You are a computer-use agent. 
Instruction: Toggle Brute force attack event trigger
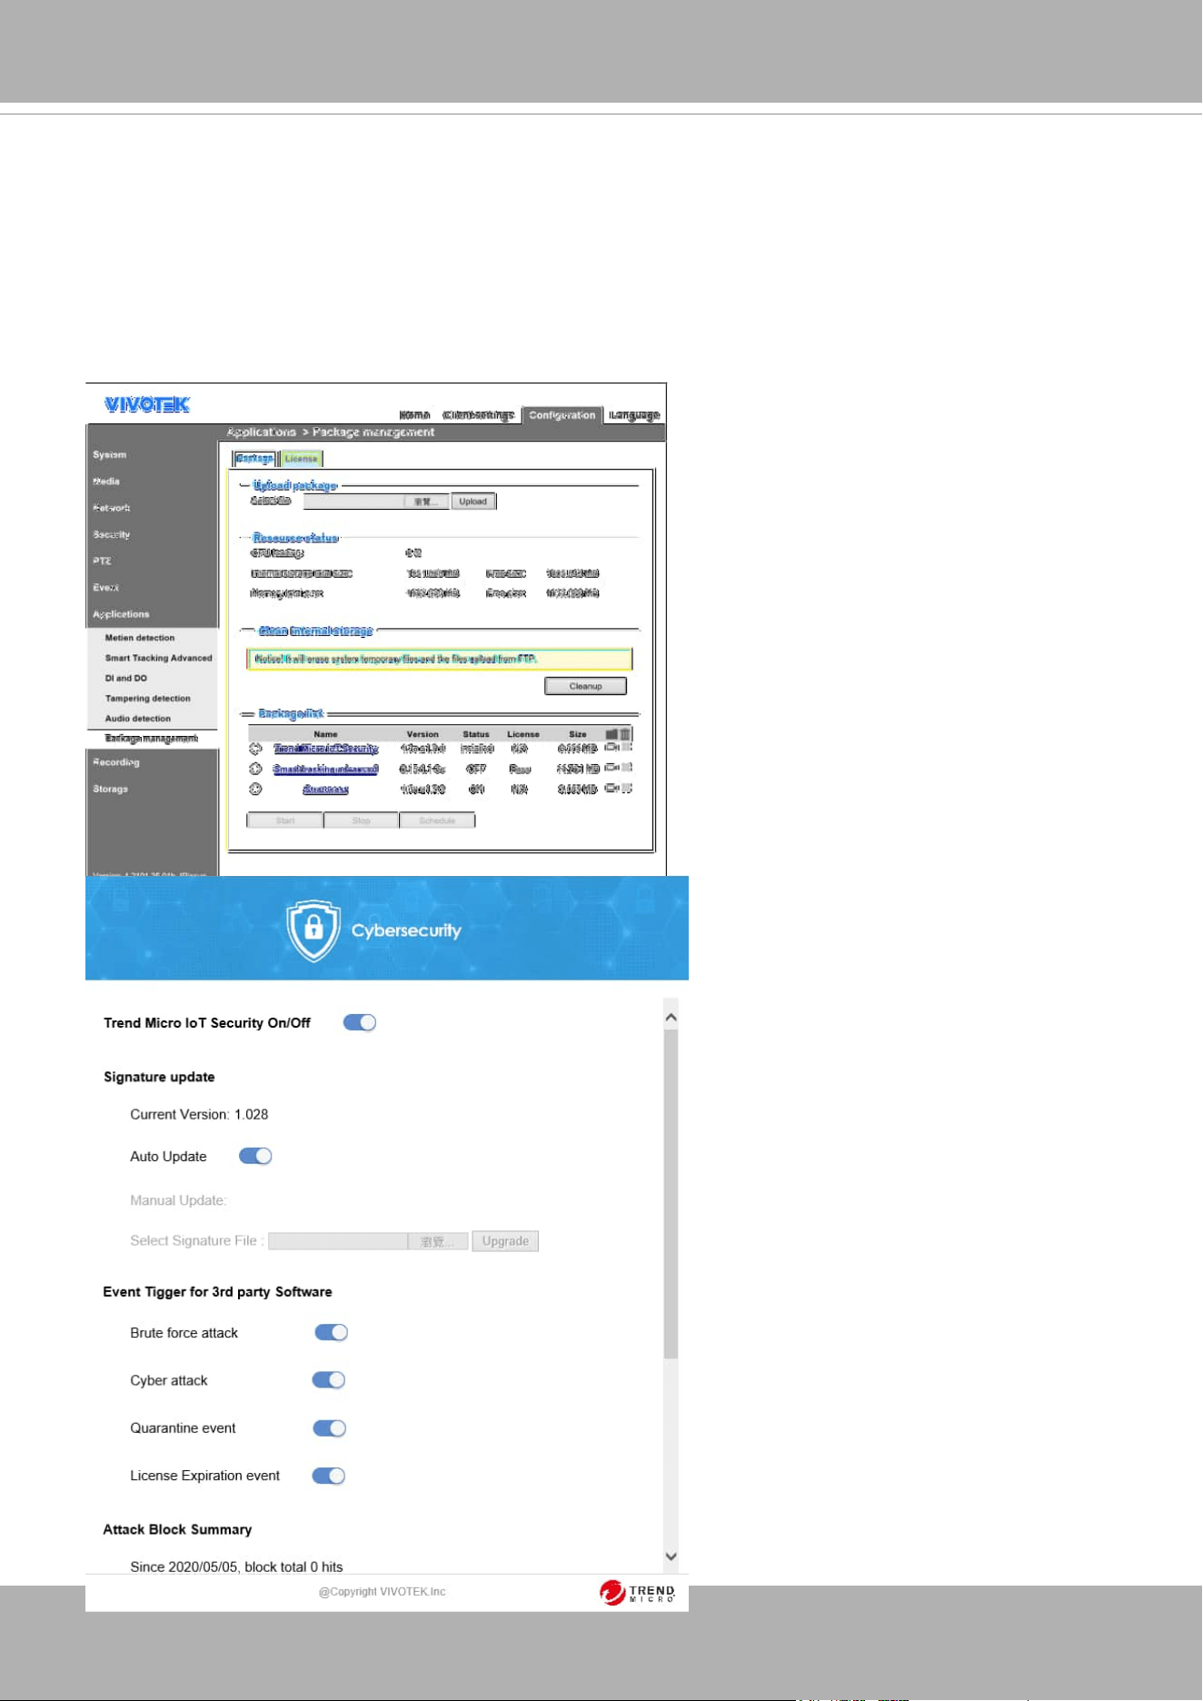point(332,1332)
